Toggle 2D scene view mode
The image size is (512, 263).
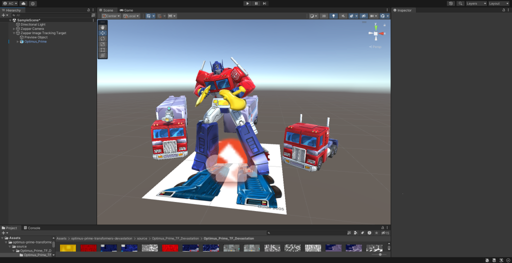click(324, 16)
